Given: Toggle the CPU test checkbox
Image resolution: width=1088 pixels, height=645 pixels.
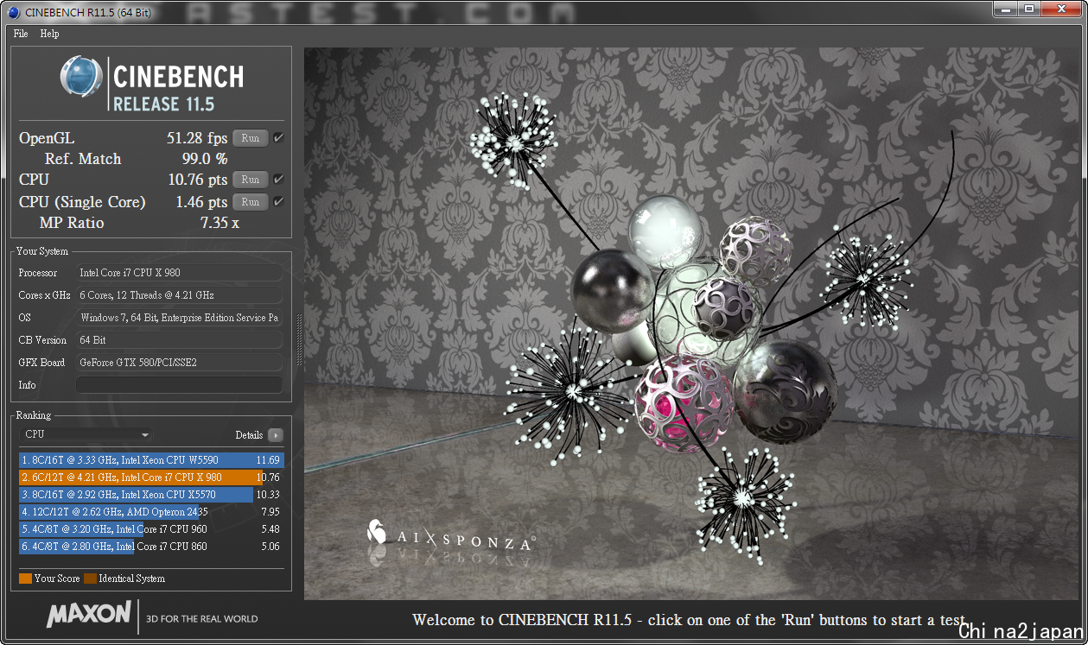Looking at the screenshot, I should [278, 180].
